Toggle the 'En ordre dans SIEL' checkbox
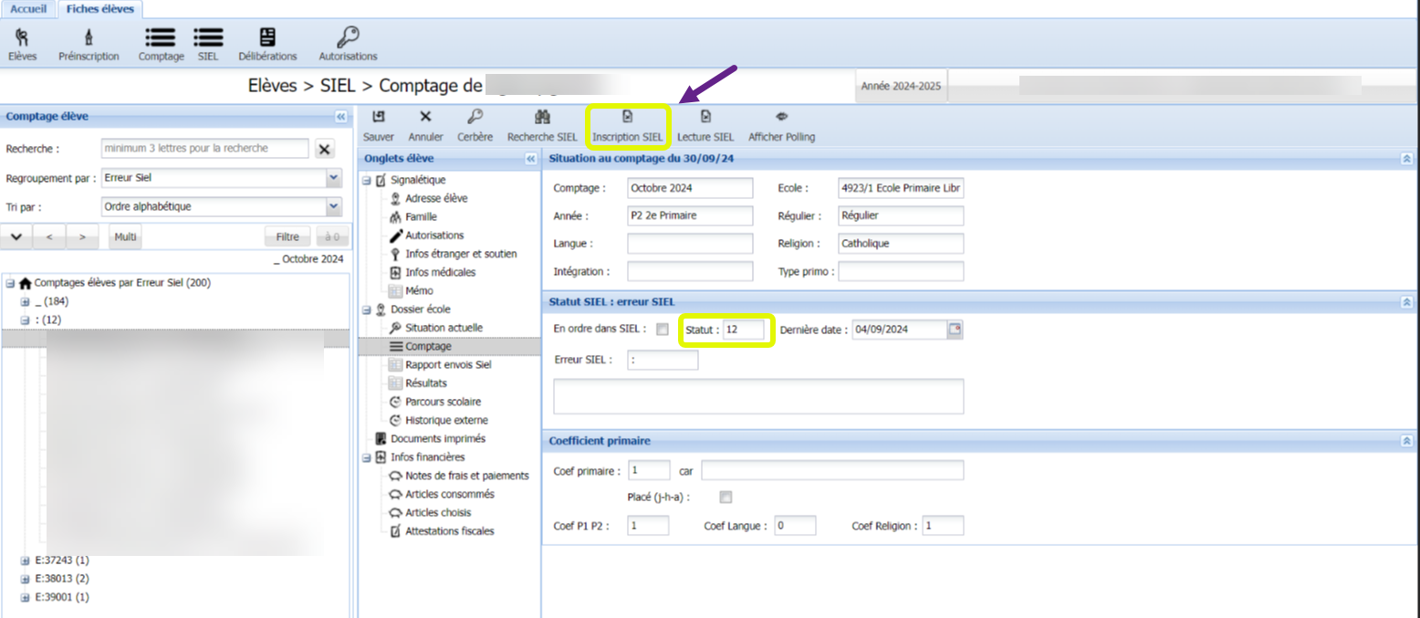This screenshot has height=618, width=1420. coord(663,330)
